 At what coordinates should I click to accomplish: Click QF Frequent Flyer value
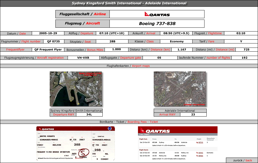[x=48, y=49]
